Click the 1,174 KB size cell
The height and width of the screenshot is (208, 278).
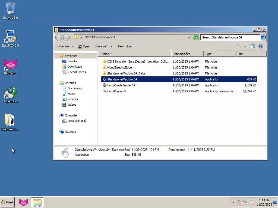click(x=250, y=85)
